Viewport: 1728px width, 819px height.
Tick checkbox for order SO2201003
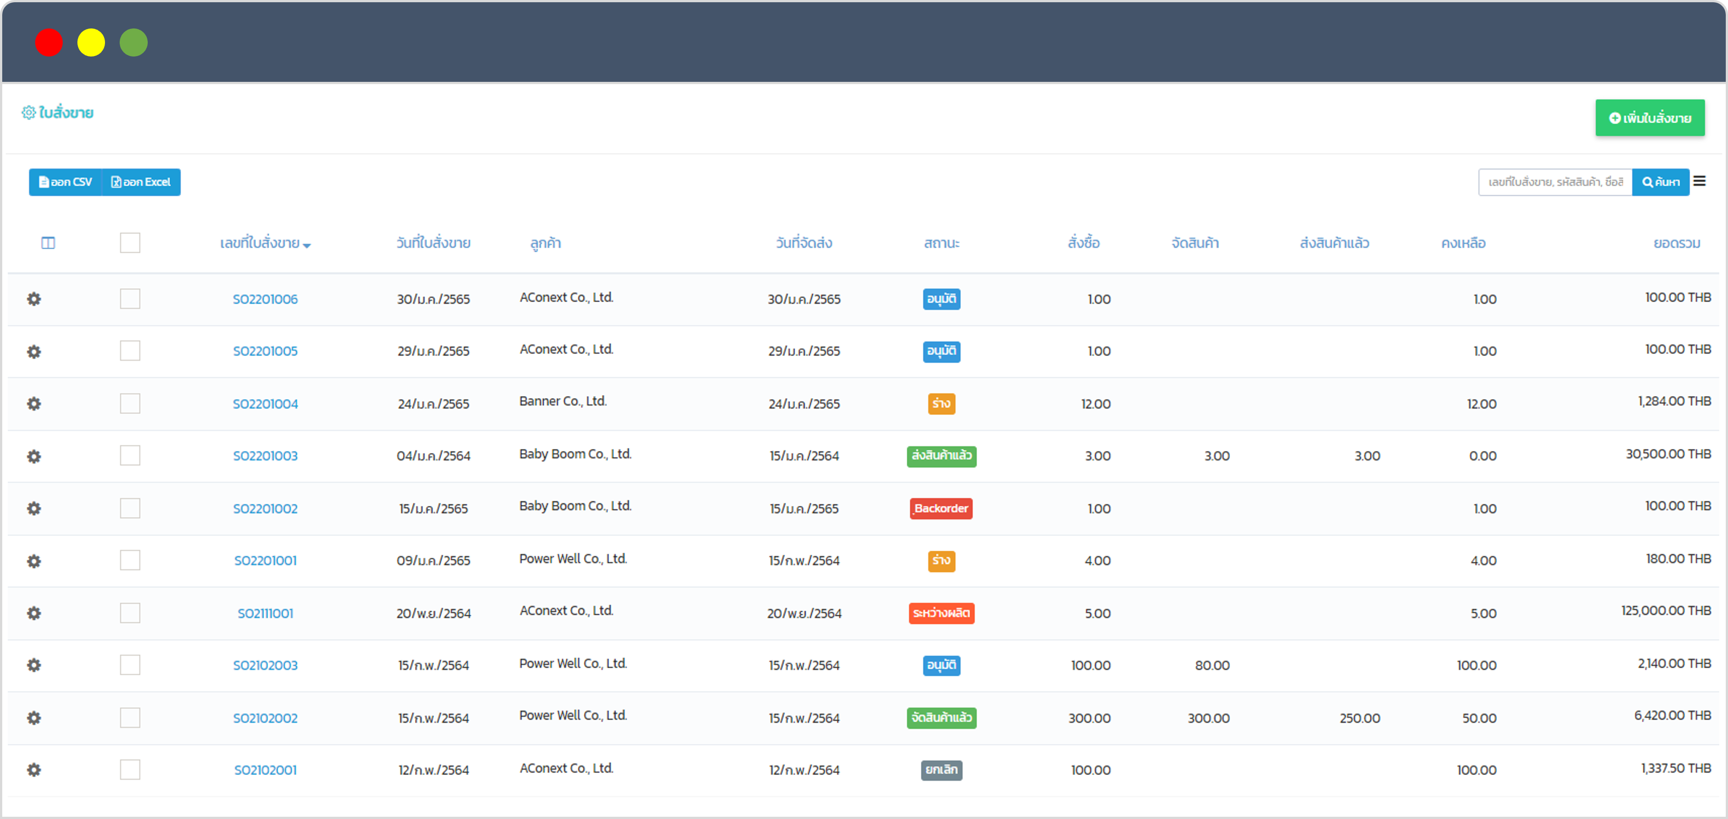[x=130, y=456]
